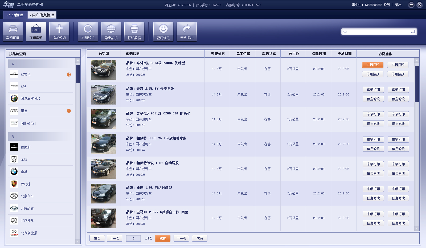The height and width of the screenshot is (248, 426).
Task: Click the 在售车辆 SALE icon
Action: [x=36, y=31]
